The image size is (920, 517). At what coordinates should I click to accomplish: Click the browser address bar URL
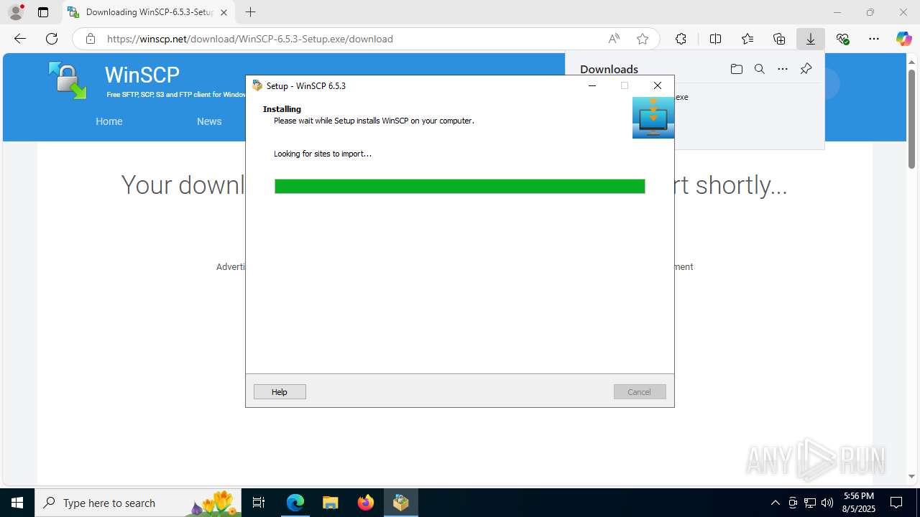click(x=249, y=39)
